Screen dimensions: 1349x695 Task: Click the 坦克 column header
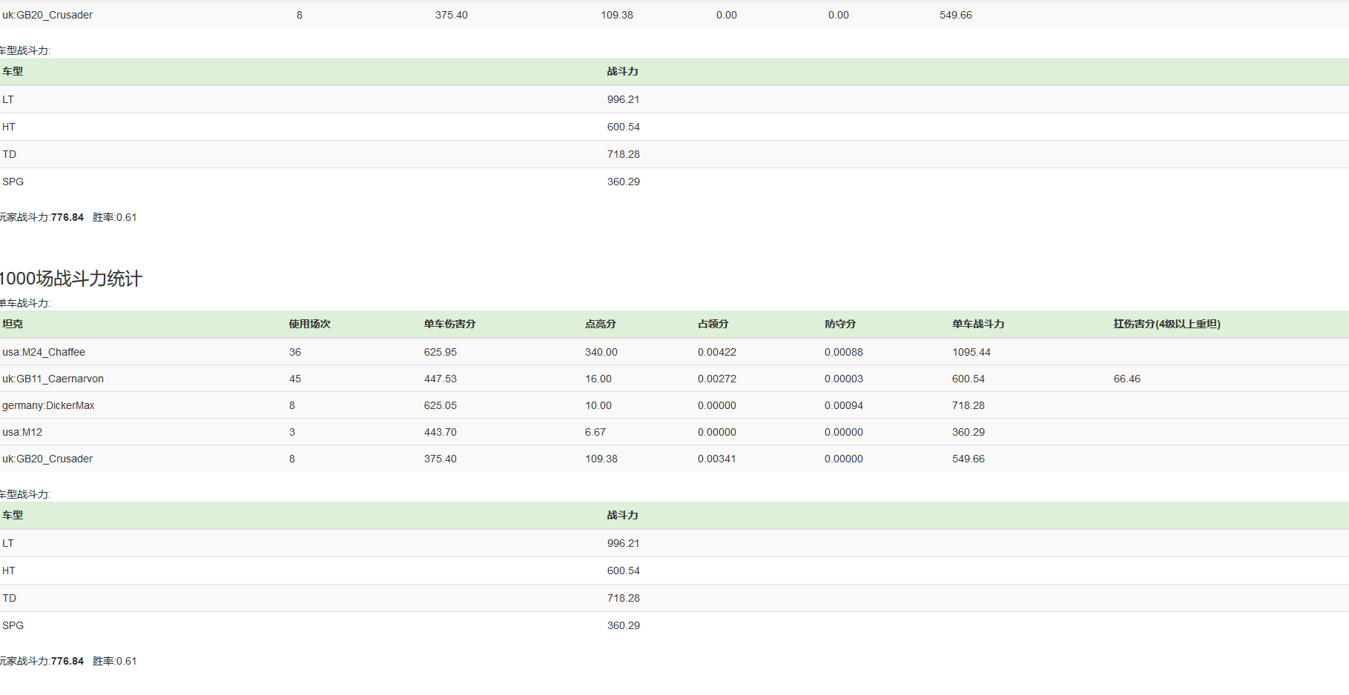13,324
